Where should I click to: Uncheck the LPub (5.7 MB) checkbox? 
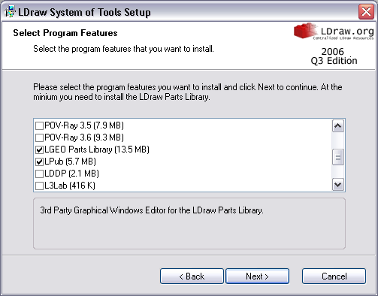tap(39, 162)
